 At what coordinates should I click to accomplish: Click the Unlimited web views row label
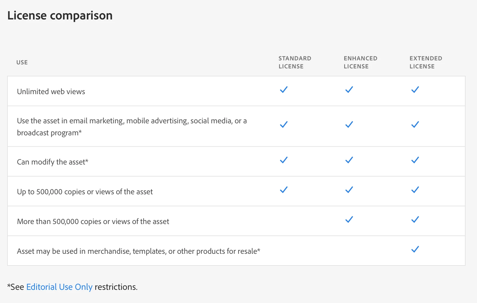[51, 92]
